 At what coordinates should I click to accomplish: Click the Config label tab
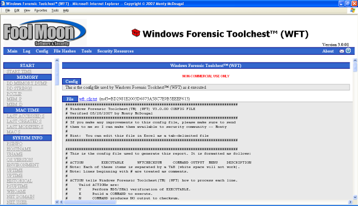pyautogui.click(x=72, y=82)
